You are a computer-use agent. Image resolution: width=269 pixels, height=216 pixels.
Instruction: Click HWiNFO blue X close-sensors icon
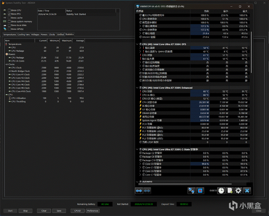pos(247,191)
